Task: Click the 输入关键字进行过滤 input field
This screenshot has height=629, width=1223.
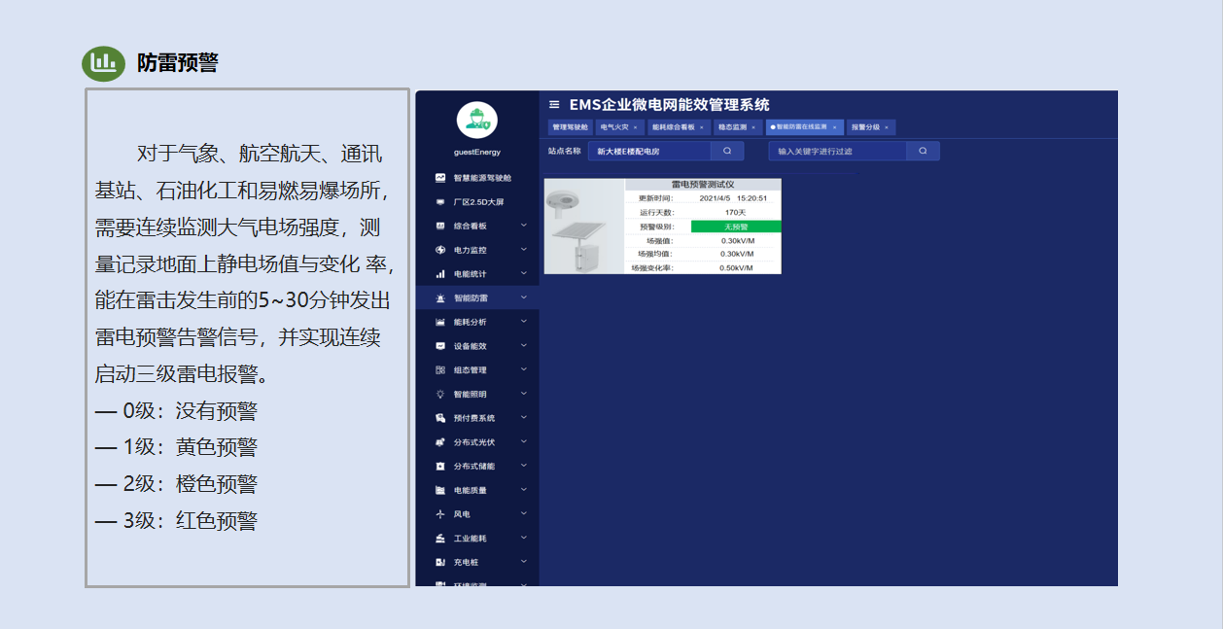Action: (x=837, y=151)
